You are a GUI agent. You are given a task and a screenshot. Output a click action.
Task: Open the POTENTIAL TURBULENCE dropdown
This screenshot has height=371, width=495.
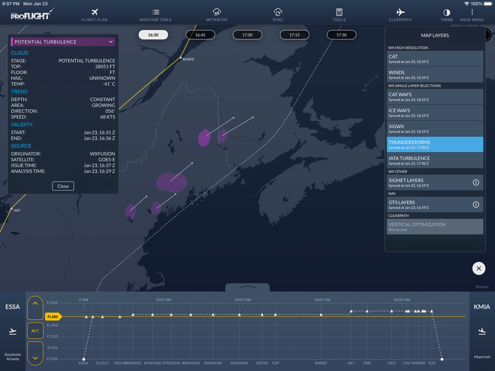point(63,42)
